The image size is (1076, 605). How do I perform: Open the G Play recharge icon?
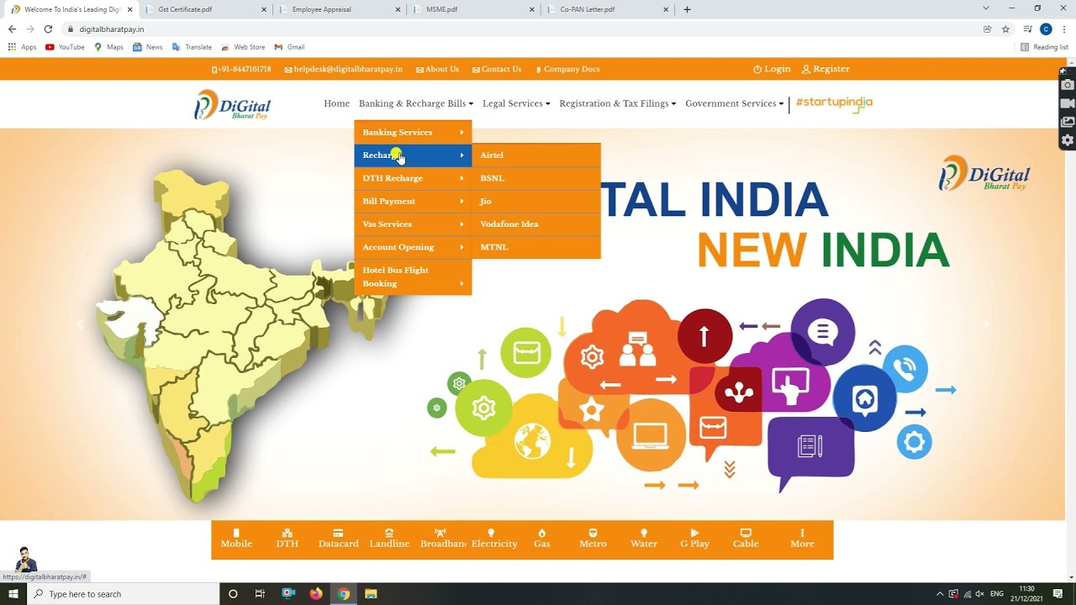695,539
